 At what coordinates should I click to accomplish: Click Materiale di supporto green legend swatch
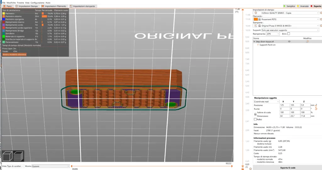pos(3,36)
